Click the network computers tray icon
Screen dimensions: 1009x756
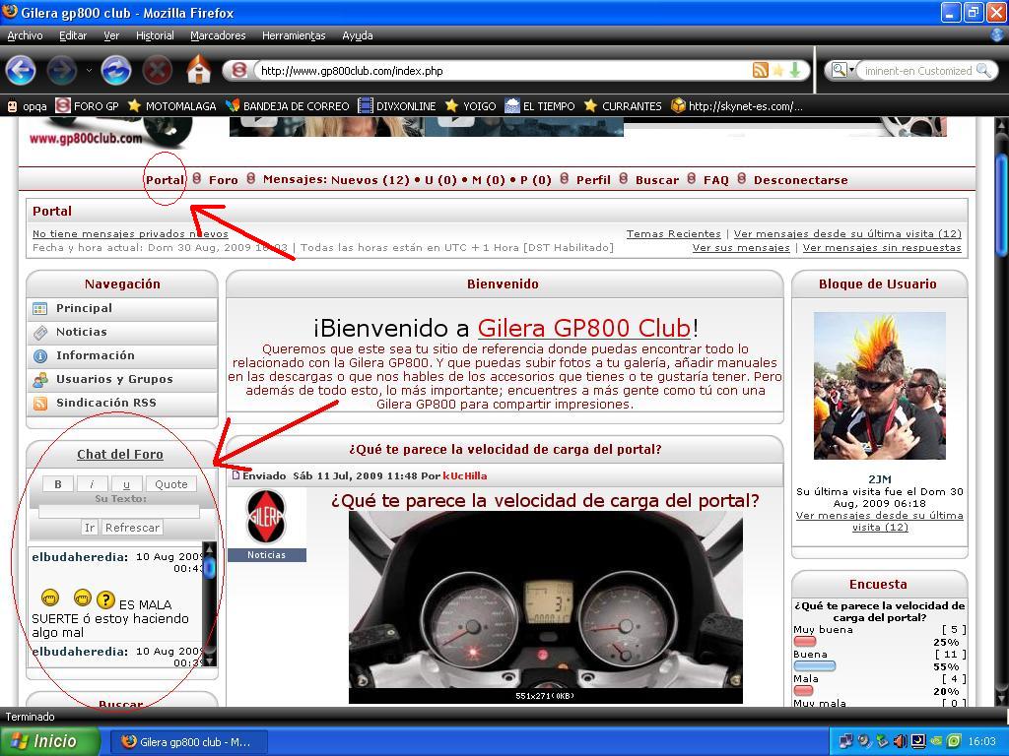[846, 741]
